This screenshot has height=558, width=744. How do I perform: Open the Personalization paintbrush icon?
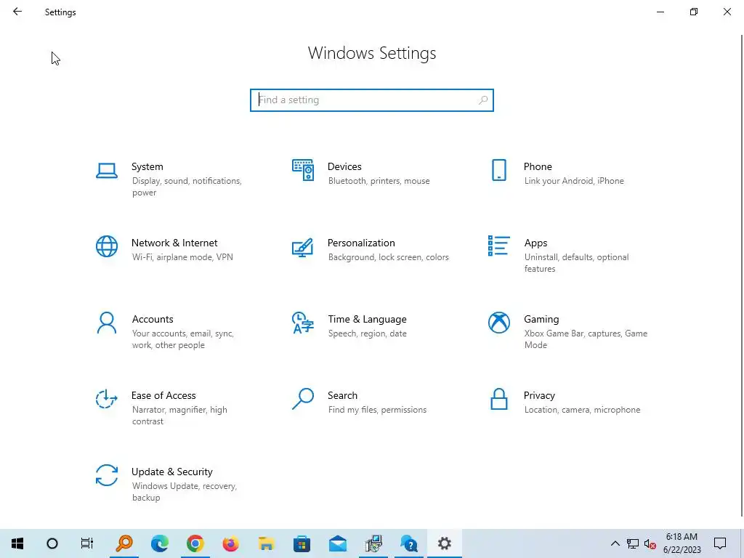point(303,247)
